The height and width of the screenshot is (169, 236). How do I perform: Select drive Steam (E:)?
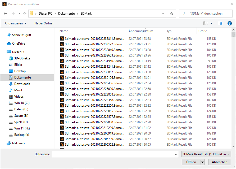click(x=21, y=116)
